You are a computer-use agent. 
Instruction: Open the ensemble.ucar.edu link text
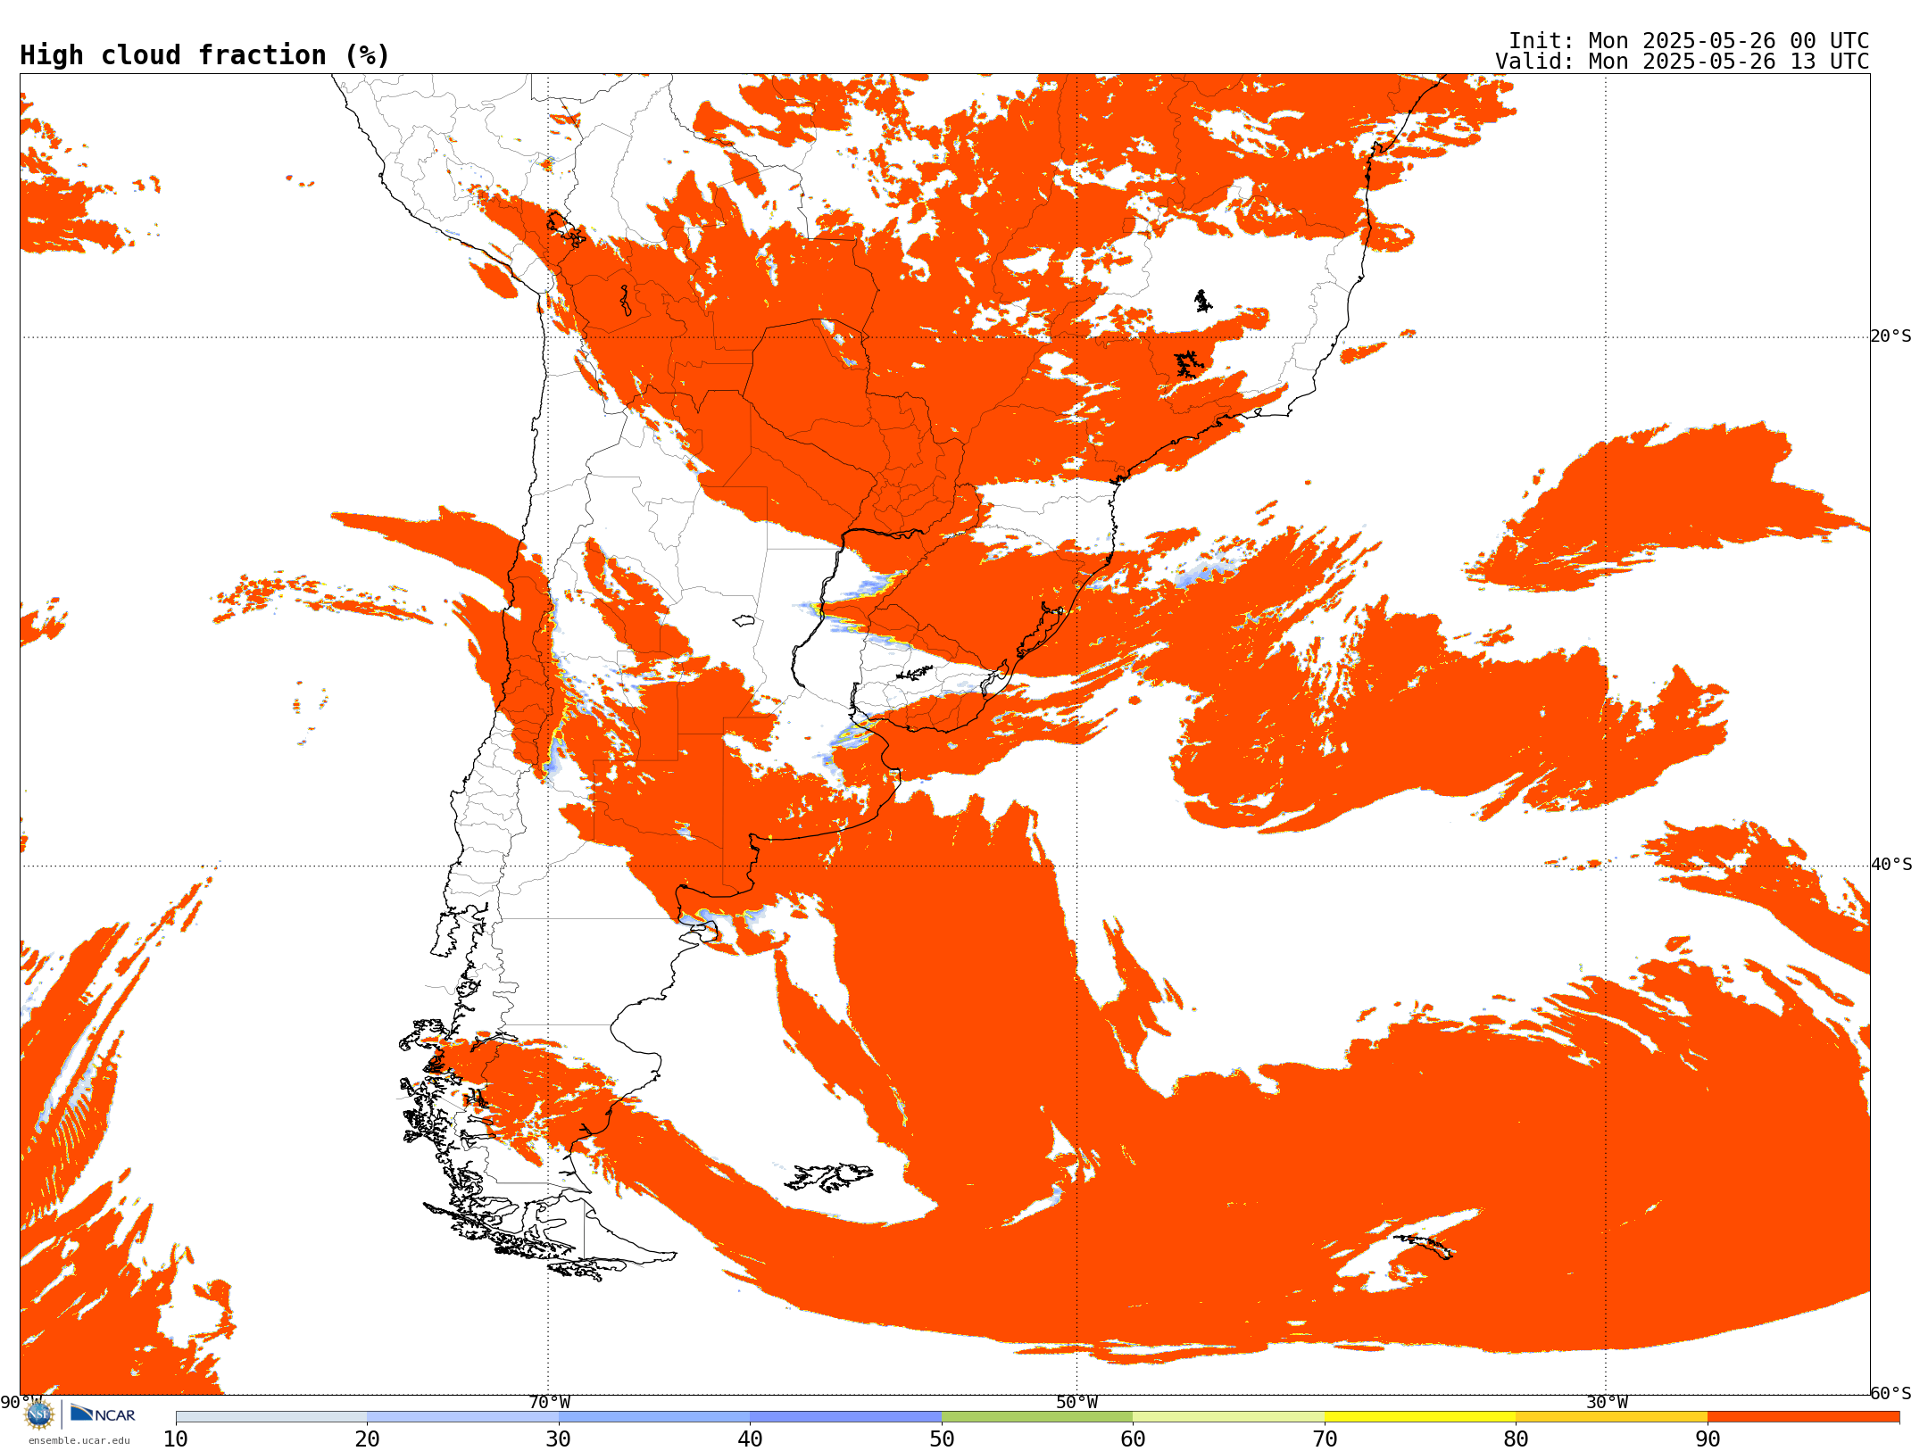79,1440
